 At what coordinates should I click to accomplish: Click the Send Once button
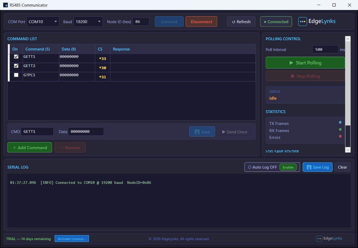click(235, 132)
